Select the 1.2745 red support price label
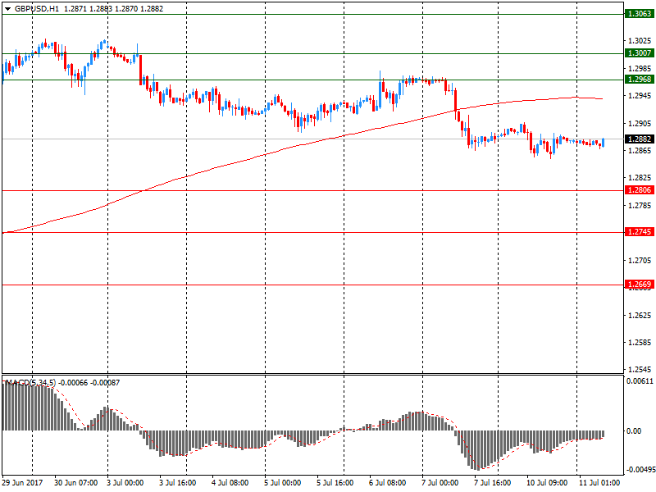The width and height of the screenshot is (656, 492). coord(640,232)
